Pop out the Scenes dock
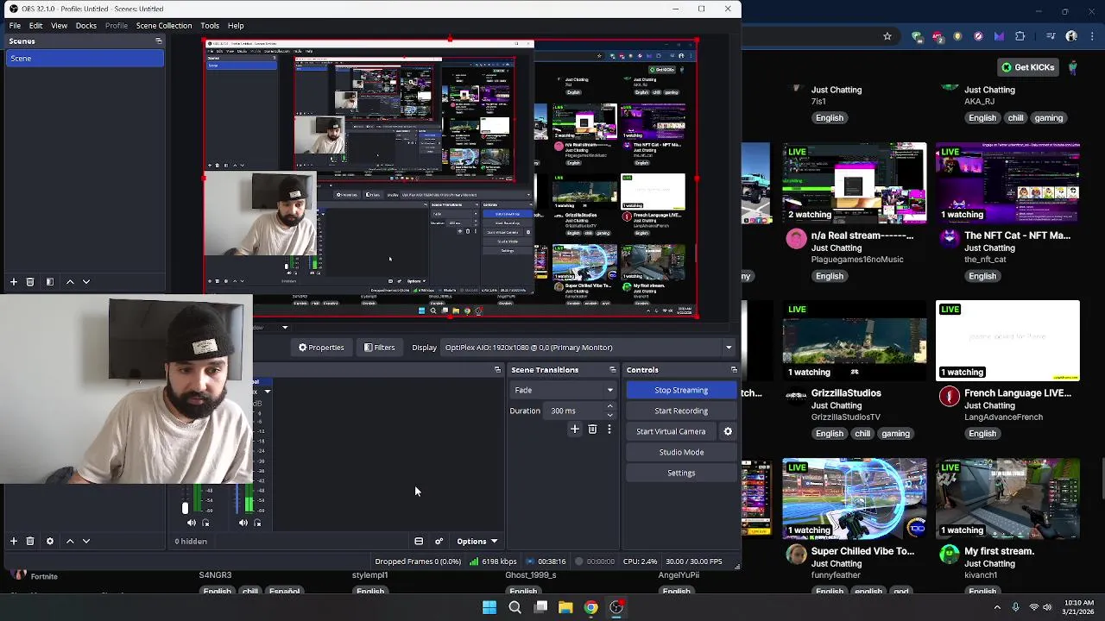The width and height of the screenshot is (1105, 621). (158, 41)
